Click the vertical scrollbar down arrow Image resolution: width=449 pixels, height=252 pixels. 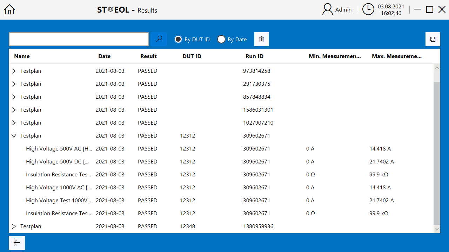click(437, 229)
